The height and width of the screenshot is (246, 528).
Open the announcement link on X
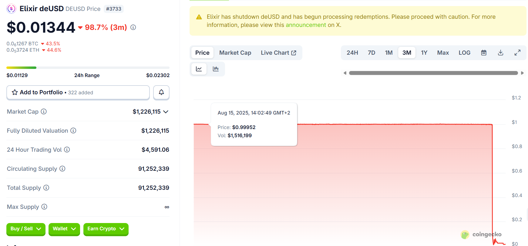pos(306,25)
